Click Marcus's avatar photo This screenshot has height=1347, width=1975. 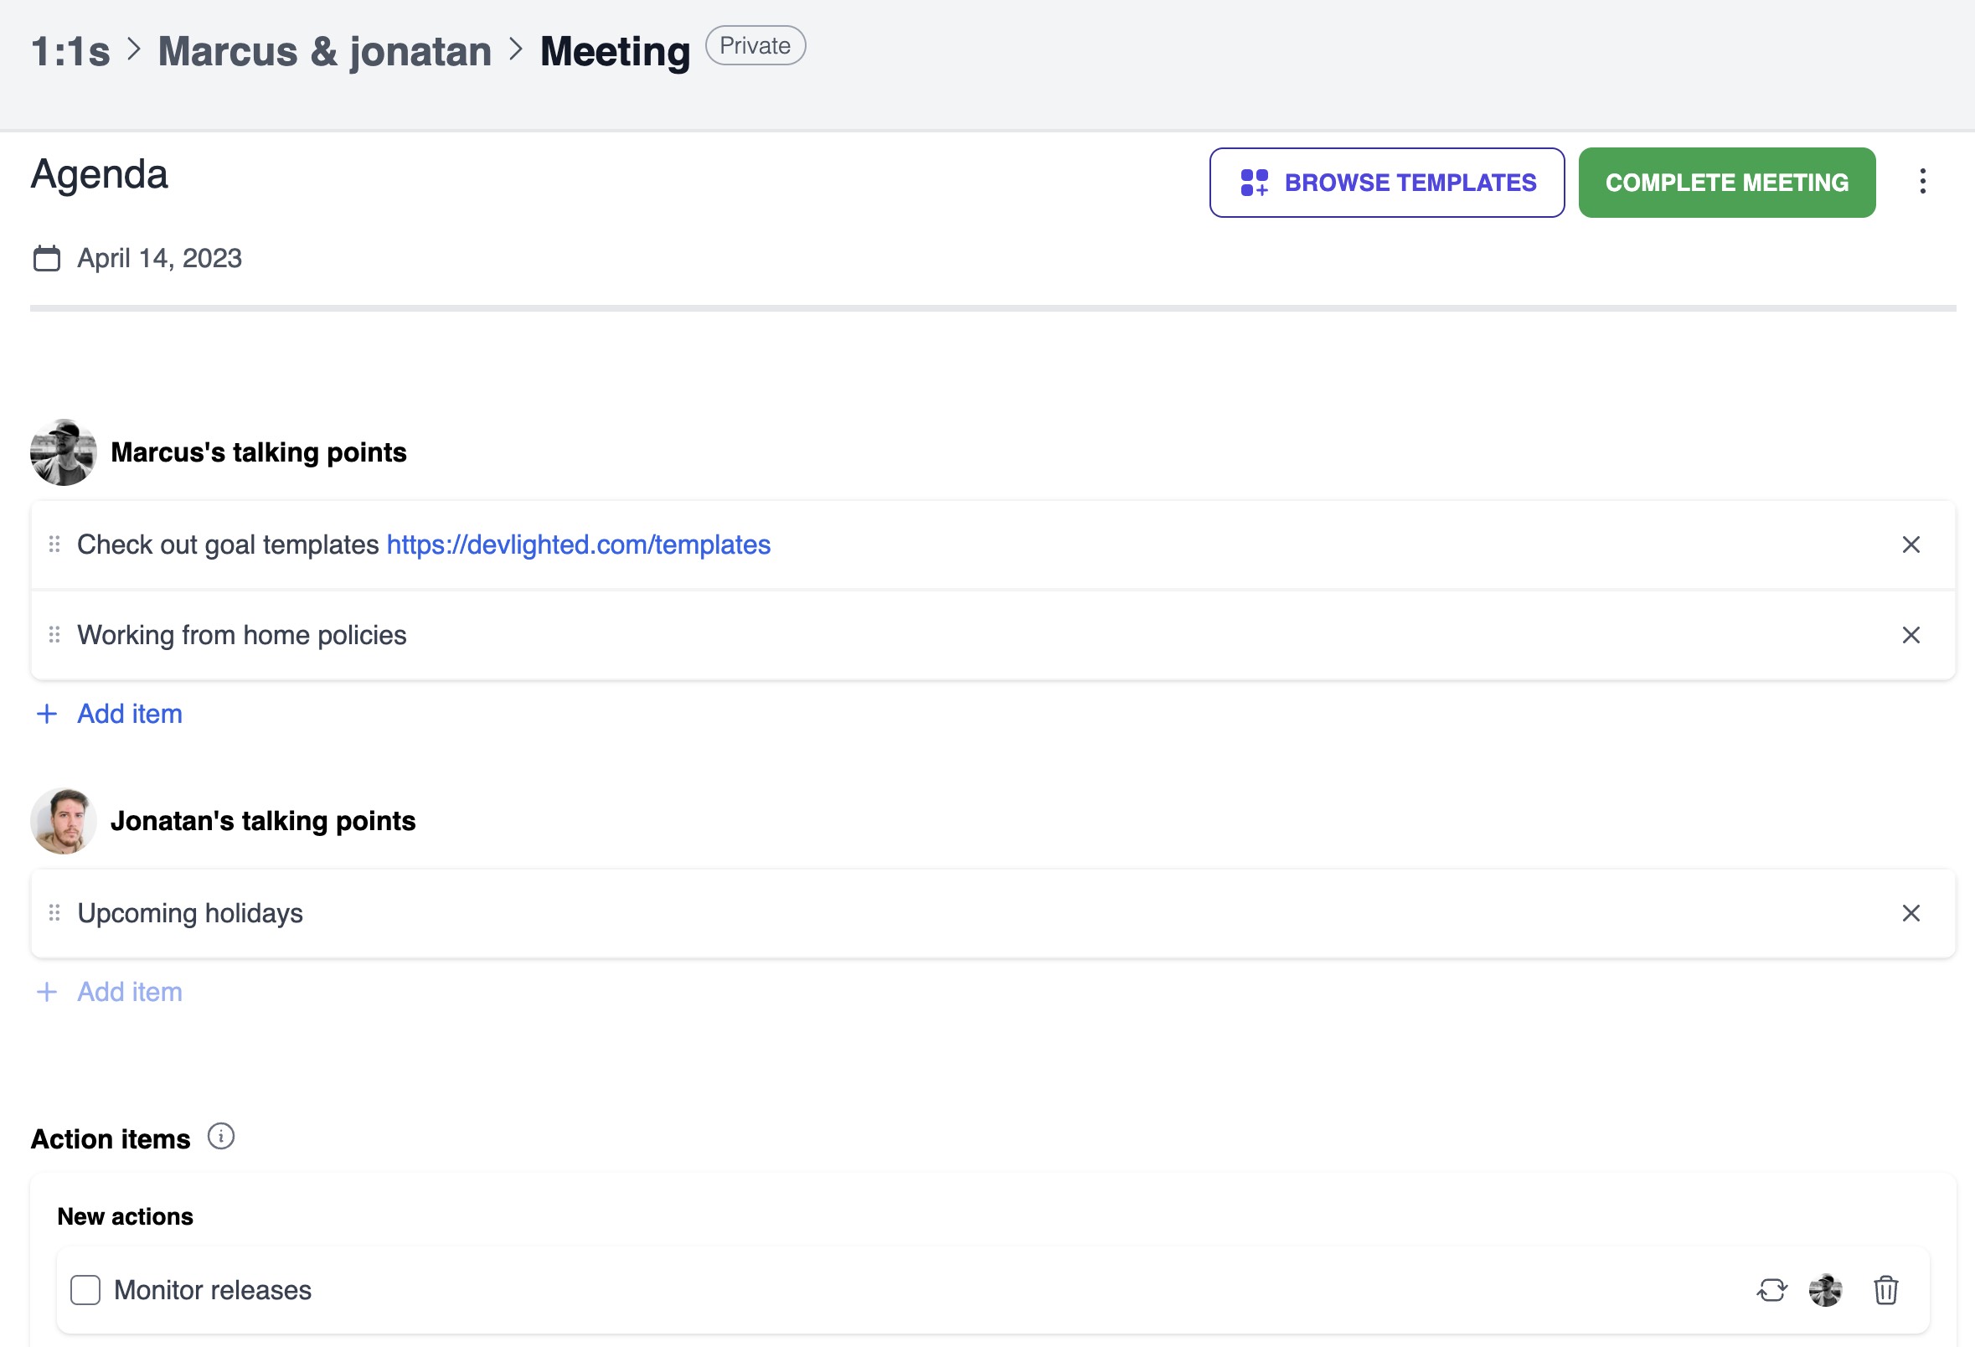(64, 452)
